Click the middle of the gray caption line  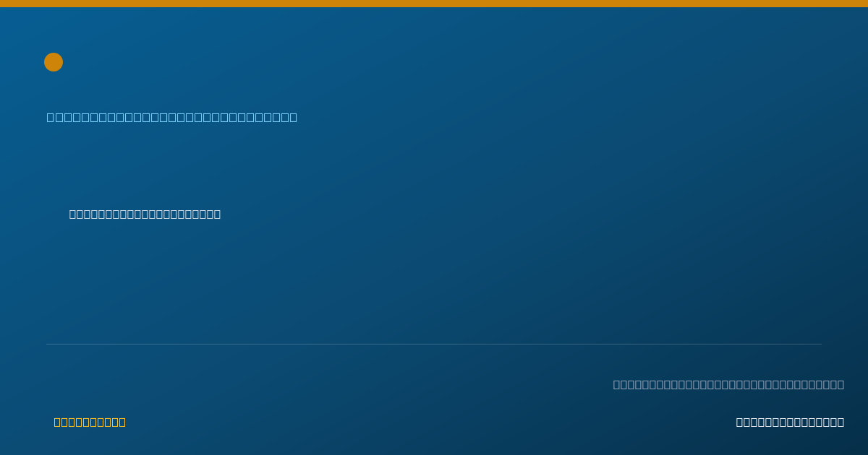[728, 384]
